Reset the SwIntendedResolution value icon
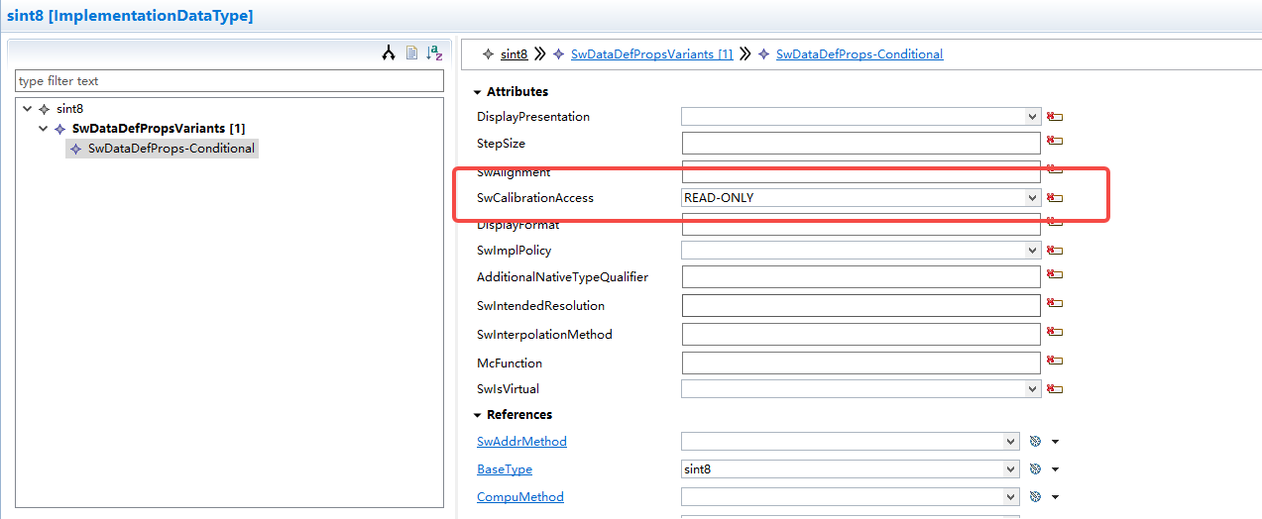The width and height of the screenshot is (1262, 519). coord(1055,303)
